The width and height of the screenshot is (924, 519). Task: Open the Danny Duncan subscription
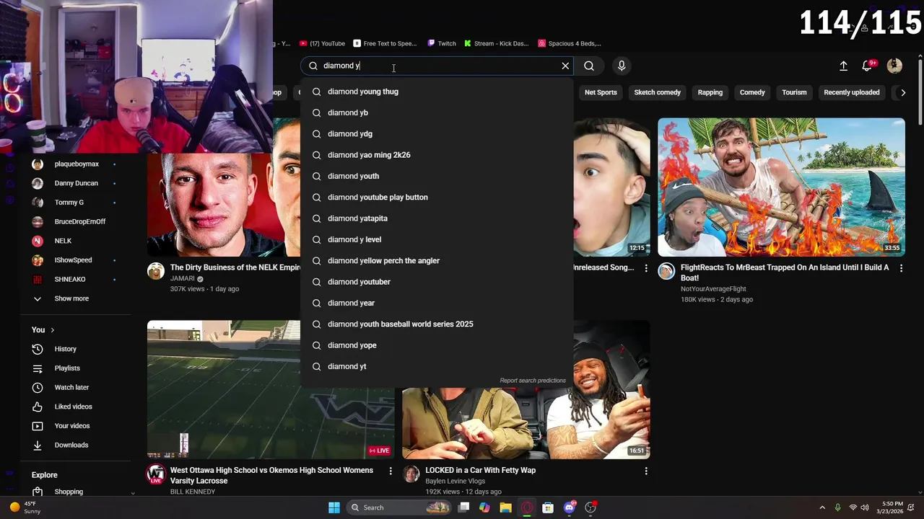(75, 183)
